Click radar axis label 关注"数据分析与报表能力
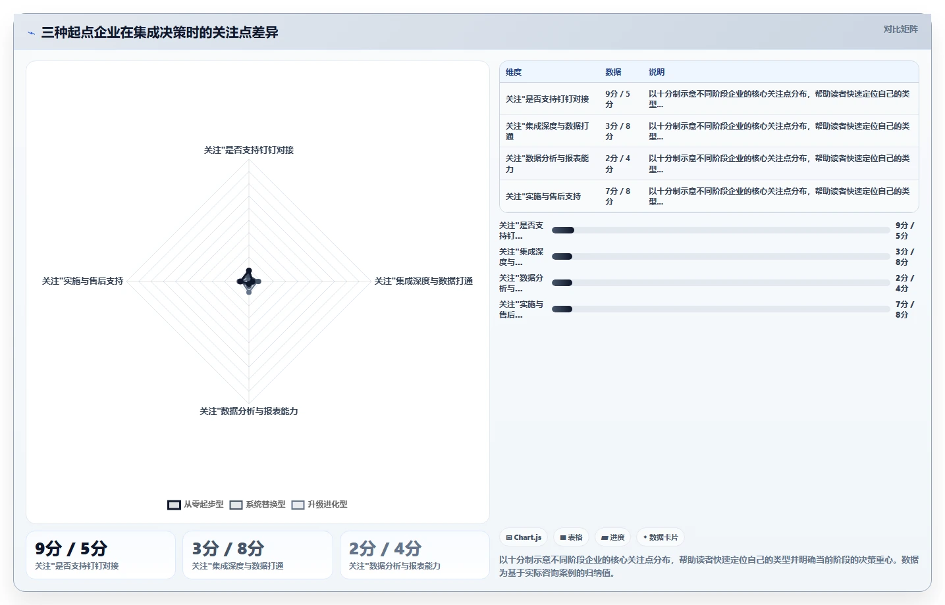 point(249,411)
